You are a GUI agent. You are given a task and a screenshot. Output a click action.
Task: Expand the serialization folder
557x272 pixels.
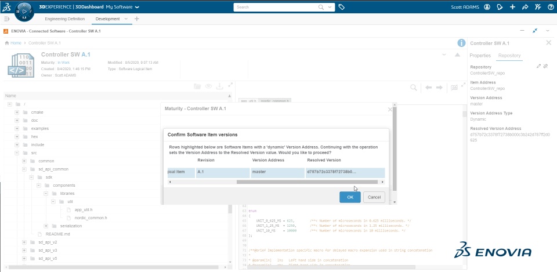click(46, 226)
